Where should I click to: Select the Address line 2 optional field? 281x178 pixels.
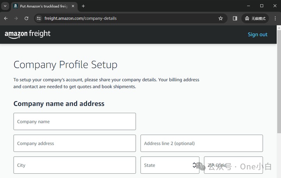[x=201, y=143]
